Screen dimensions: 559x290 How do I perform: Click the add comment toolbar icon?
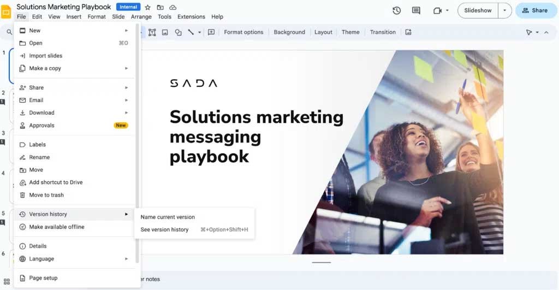tap(211, 32)
